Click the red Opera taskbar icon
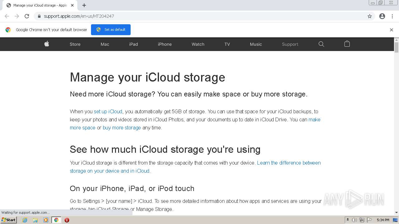399x224 pixels. (67, 220)
